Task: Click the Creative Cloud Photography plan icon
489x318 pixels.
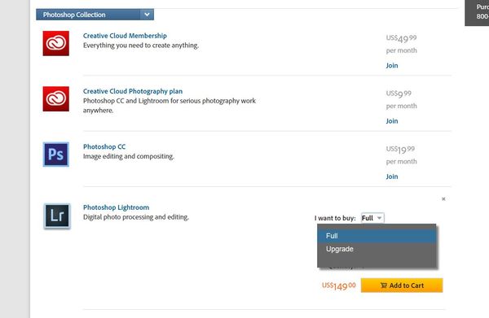Action: point(55,99)
